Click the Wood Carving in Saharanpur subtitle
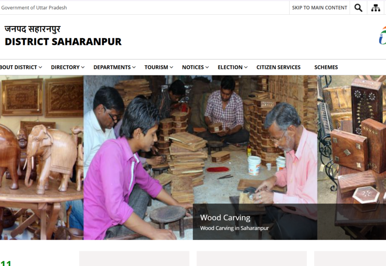This screenshot has height=266, width=386. pos(234,228)
